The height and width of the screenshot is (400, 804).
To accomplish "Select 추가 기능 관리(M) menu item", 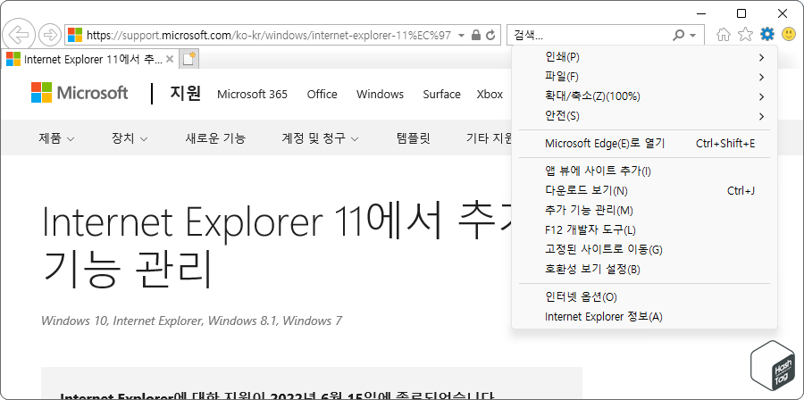I will (644, 211).
